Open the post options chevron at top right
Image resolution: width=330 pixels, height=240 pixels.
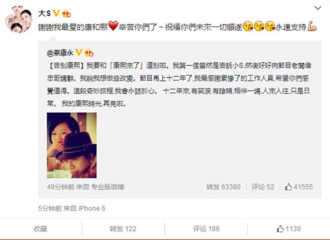pyautogui.click(x=317, y=8)
